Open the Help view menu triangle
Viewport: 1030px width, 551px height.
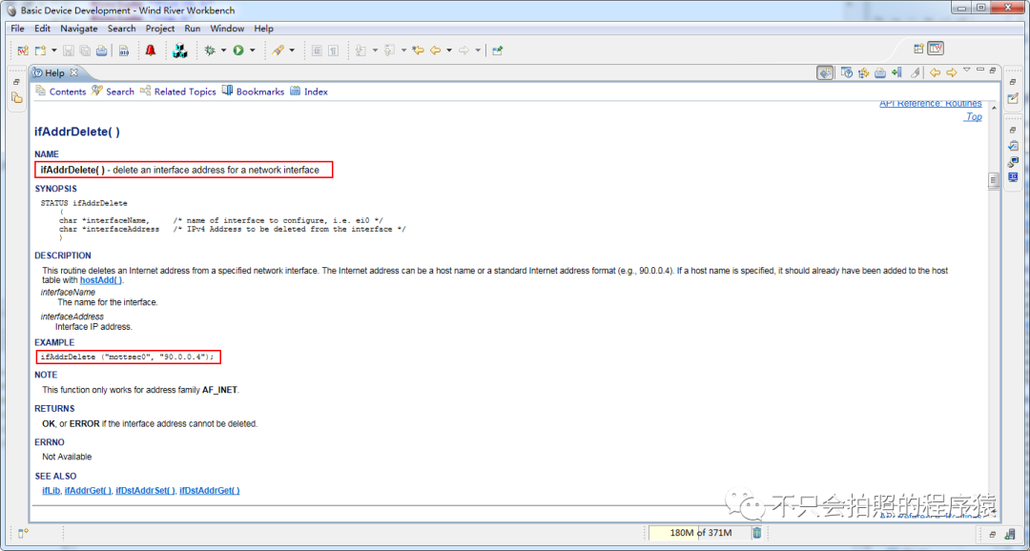pyautogui.click(x=966, y=70)
